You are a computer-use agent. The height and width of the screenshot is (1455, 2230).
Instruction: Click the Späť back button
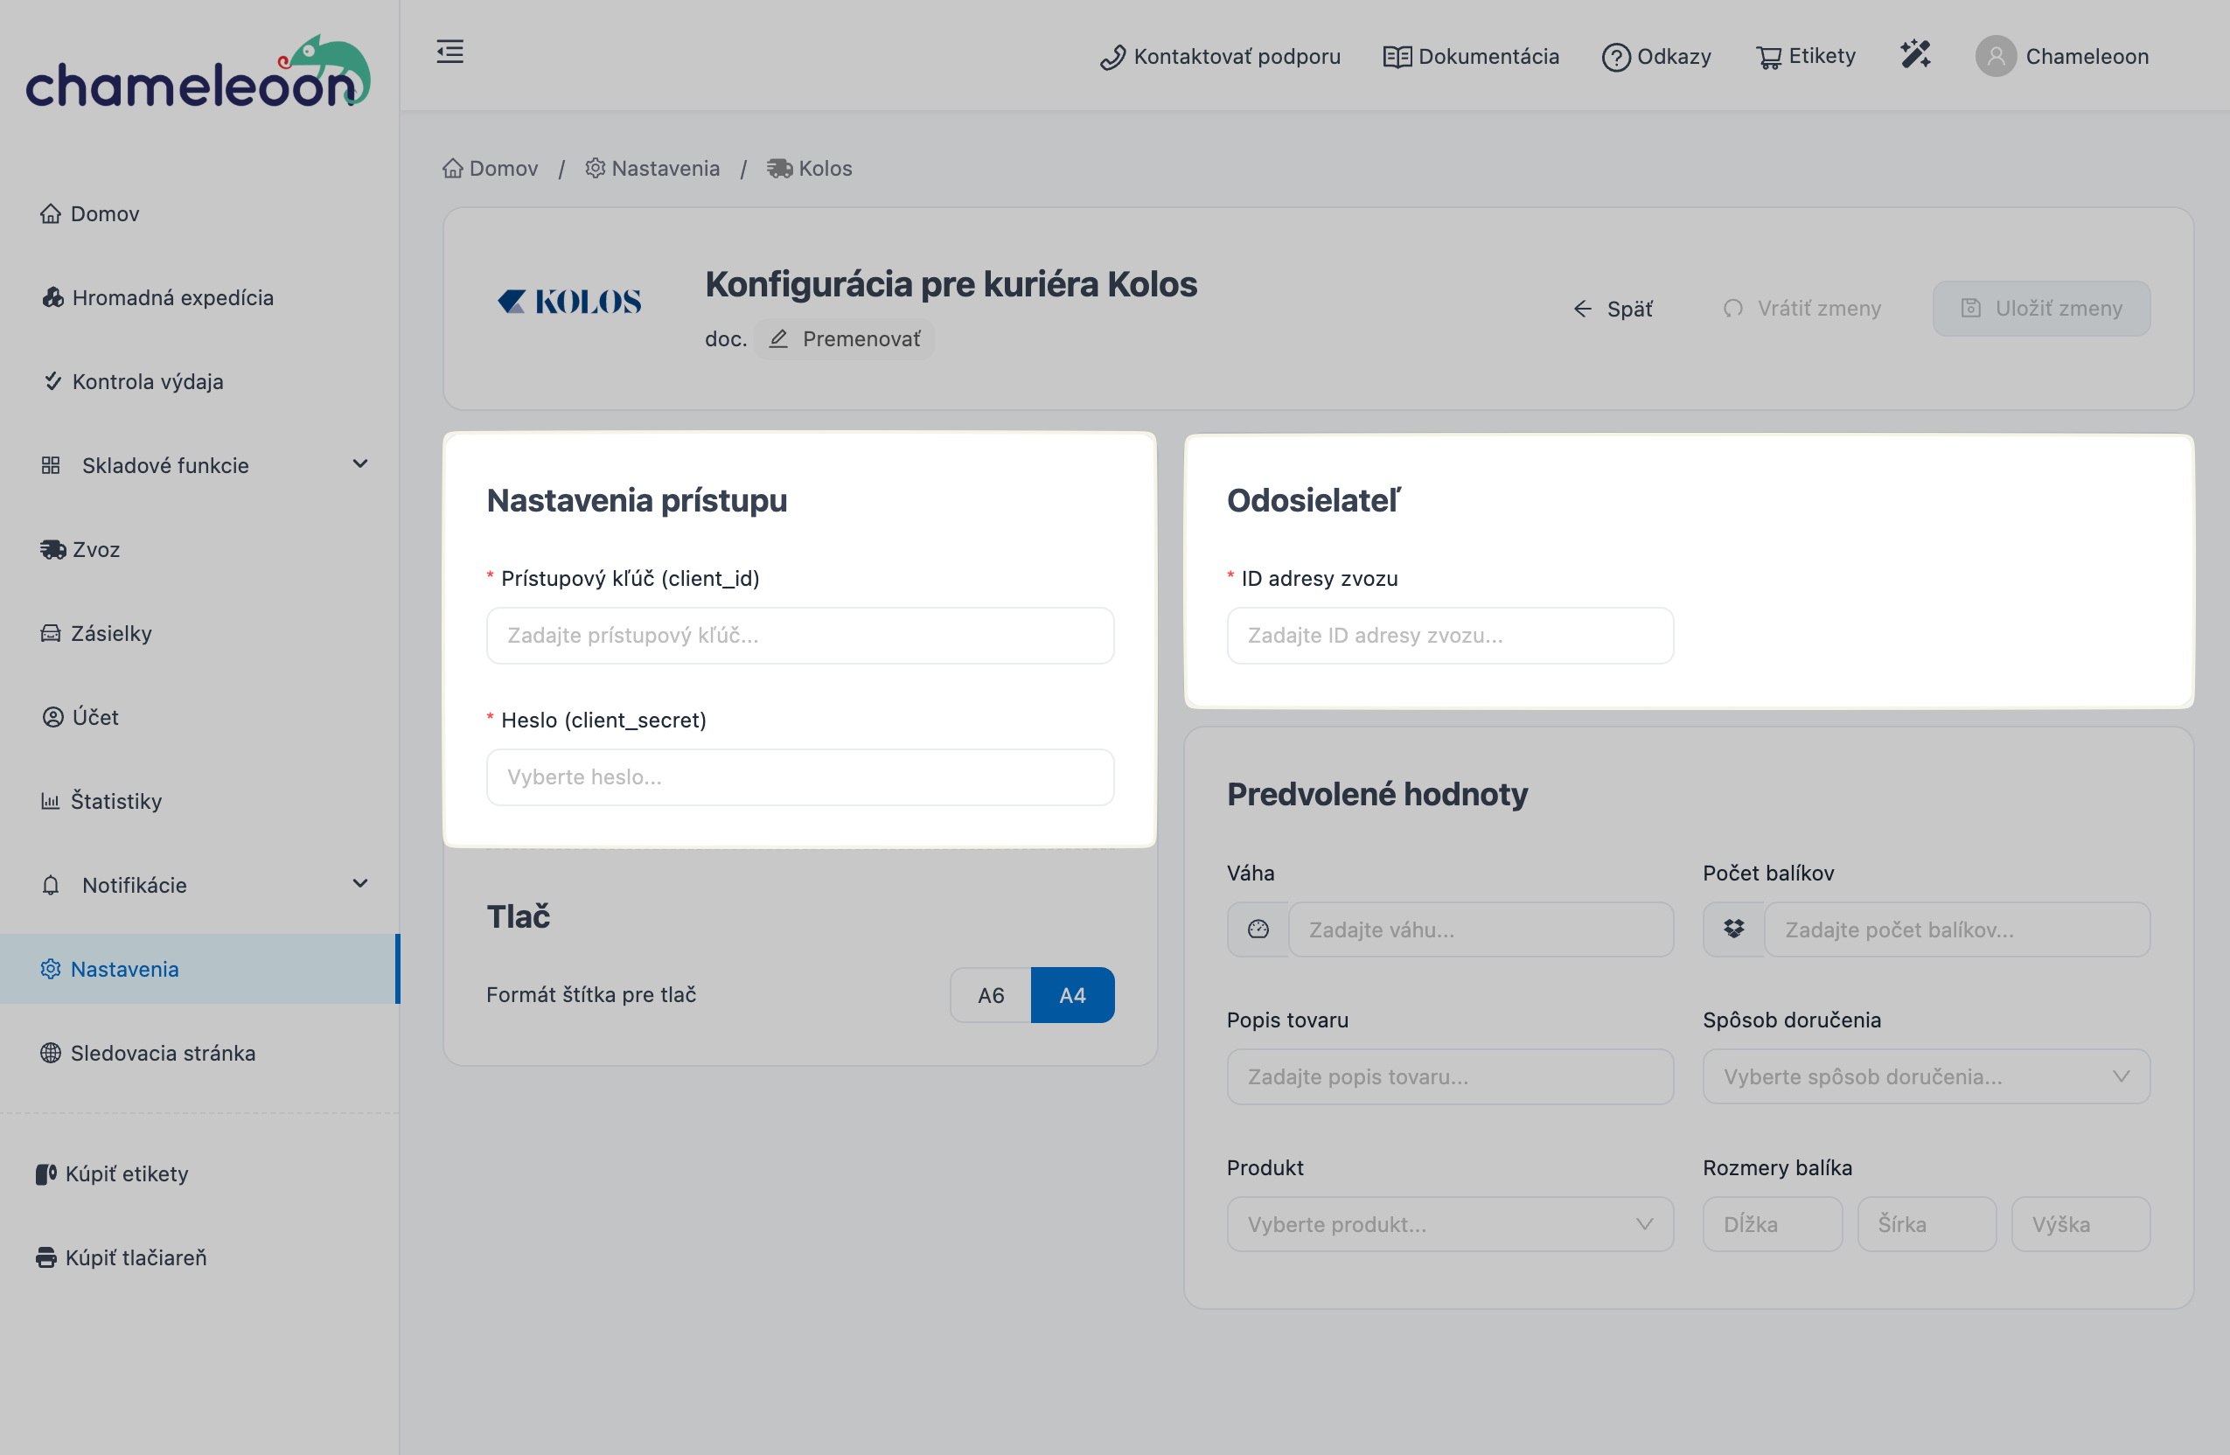click(1613, 309)
